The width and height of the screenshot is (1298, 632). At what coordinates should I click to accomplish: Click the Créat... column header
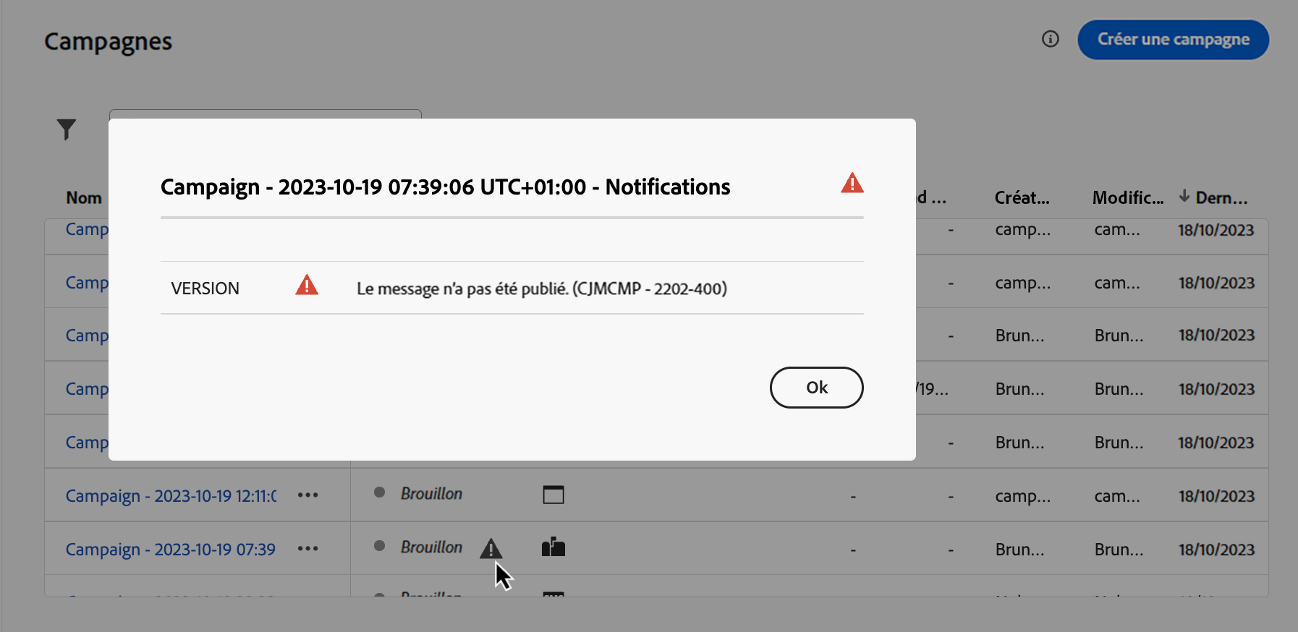1022,197
